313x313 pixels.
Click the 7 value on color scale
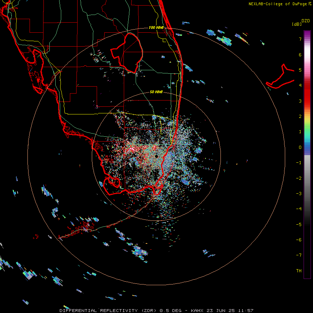click(x=300, y=39)
